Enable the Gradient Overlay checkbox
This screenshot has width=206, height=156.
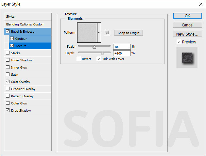8,89
